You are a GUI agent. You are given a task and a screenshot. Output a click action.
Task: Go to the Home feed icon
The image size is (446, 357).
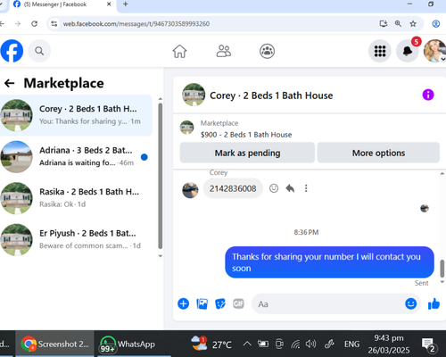(x=179, y=51)
